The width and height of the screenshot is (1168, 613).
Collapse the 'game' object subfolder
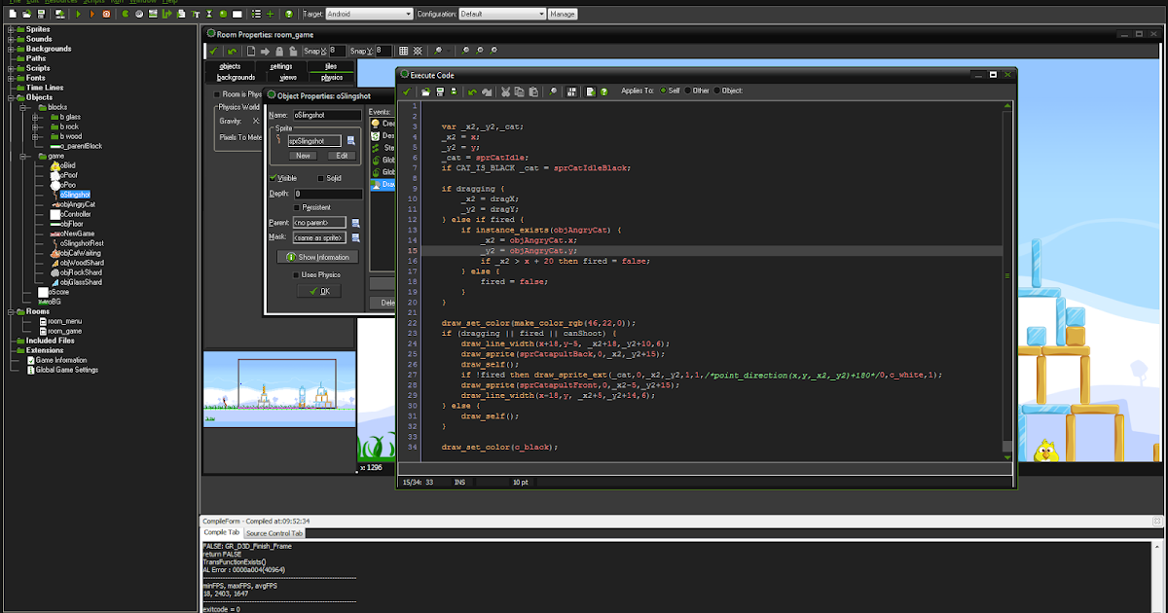click(22, 156)
